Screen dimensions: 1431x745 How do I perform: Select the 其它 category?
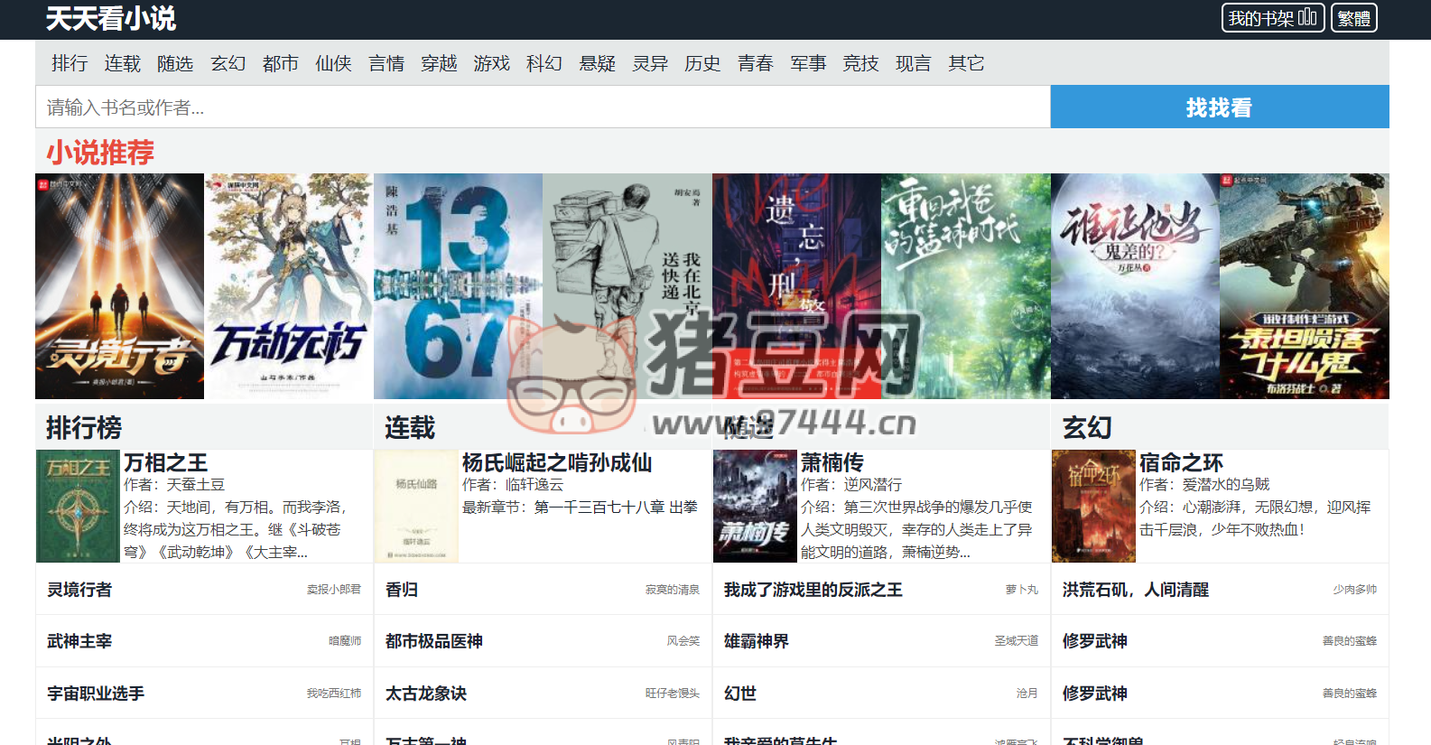point(967,63)
